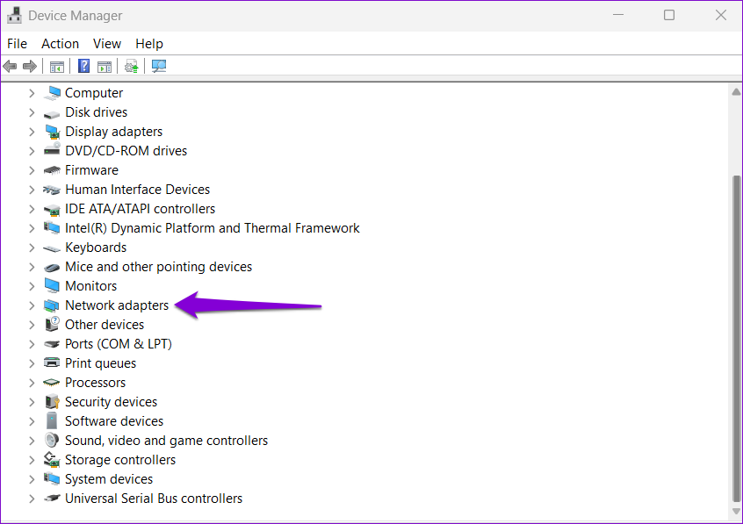
Task: Click the Forward arrow toolbar icon
Action: click(x=30, y=67)
